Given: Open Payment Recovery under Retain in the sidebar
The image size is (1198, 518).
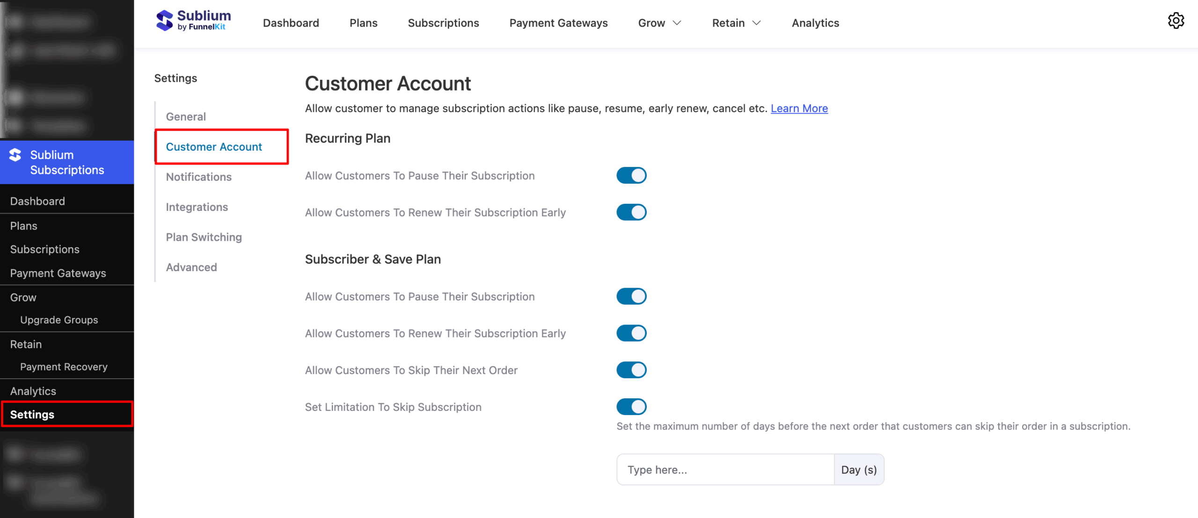Looking at the screenshot, I should [64, 367].
